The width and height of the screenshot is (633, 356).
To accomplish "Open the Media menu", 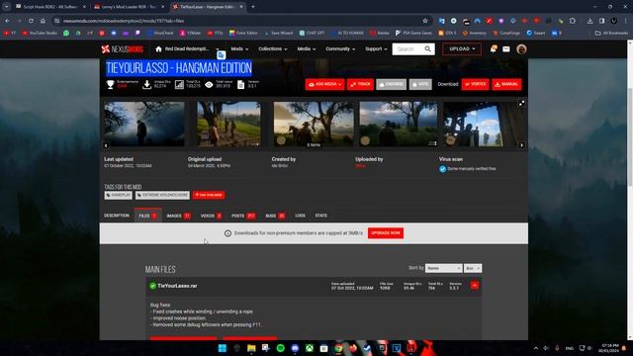I will (x=307, y=48).
